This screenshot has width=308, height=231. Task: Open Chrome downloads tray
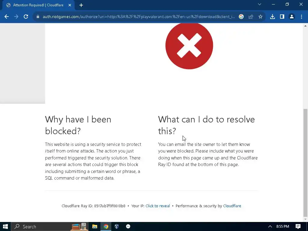273,17
